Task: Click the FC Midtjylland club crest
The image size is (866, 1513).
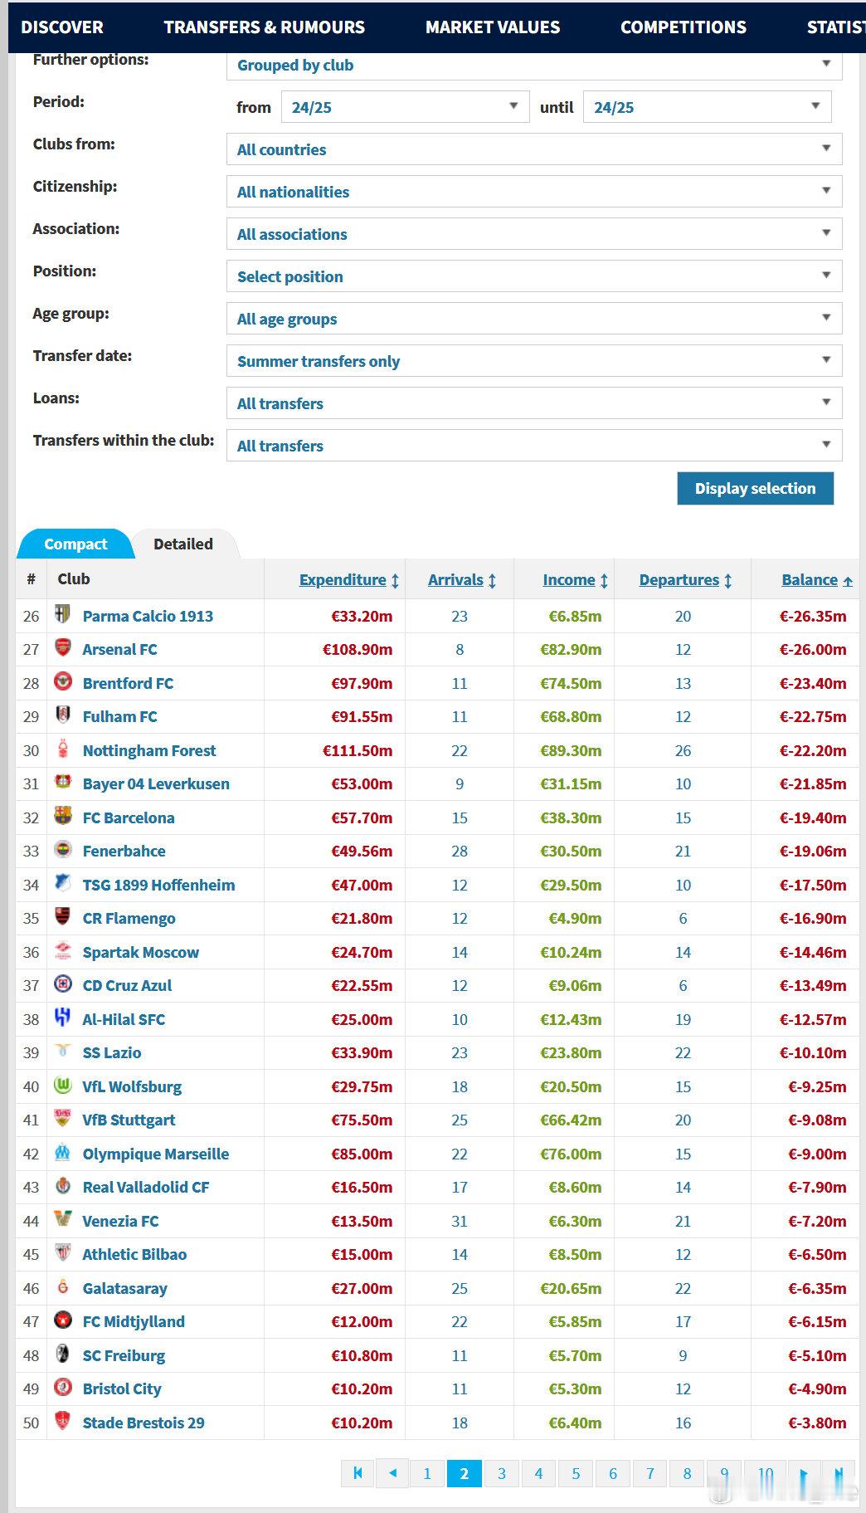Action: click(x=62, y=1320)
